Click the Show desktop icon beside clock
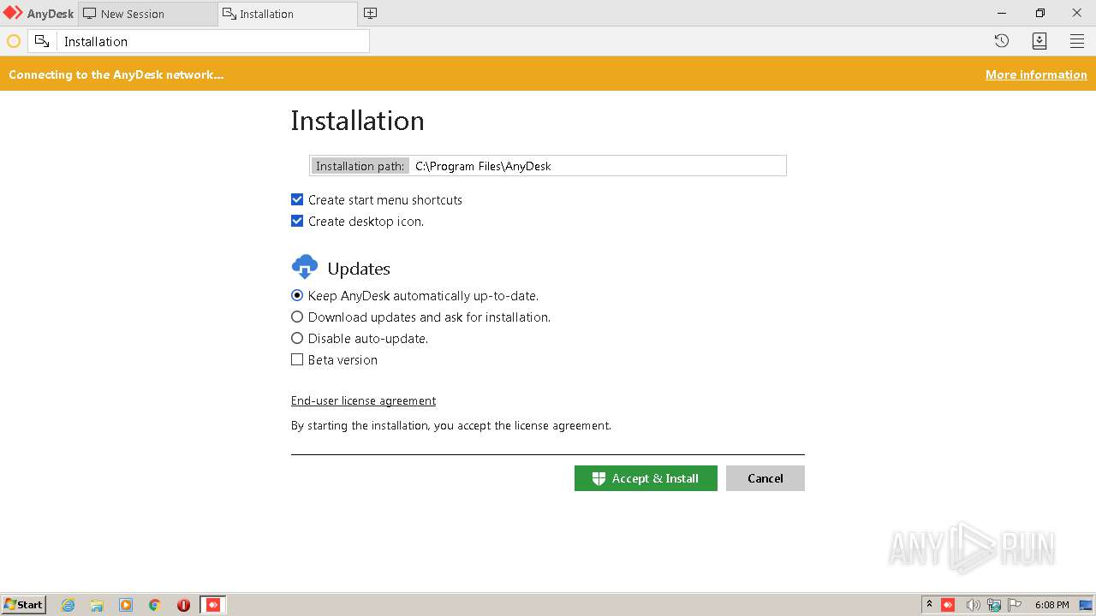1096x616 pixels. 1086,605
